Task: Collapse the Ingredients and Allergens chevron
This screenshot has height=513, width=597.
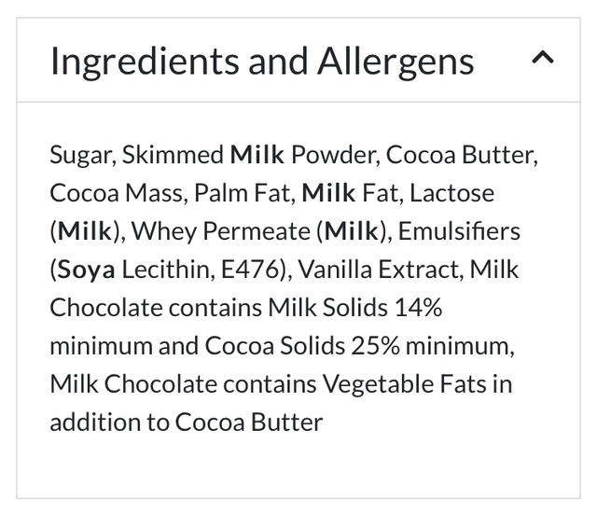Action: point(542,59)
